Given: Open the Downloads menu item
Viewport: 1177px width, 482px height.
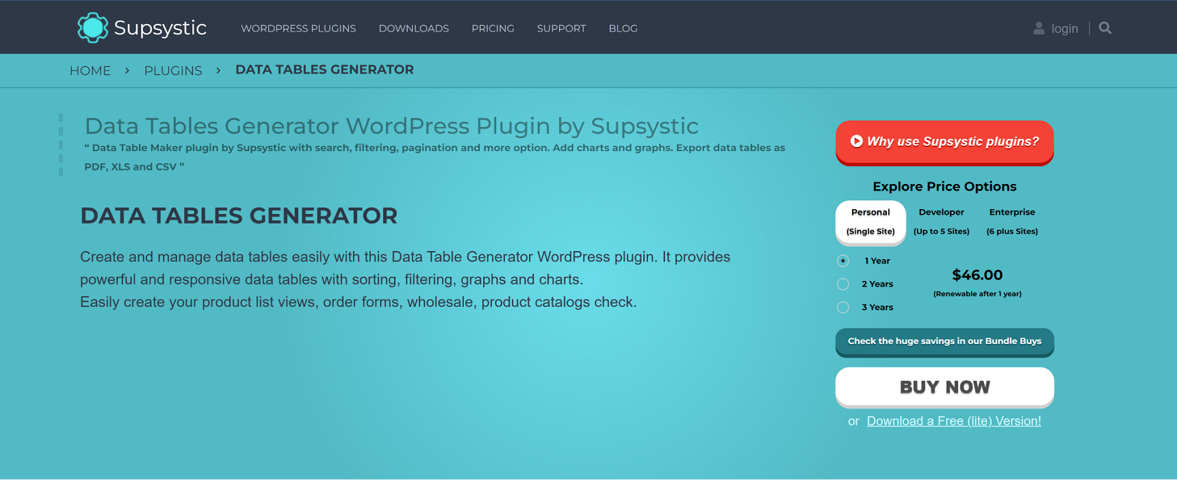Looking at the screenshot, I should [x=413, y=28].
